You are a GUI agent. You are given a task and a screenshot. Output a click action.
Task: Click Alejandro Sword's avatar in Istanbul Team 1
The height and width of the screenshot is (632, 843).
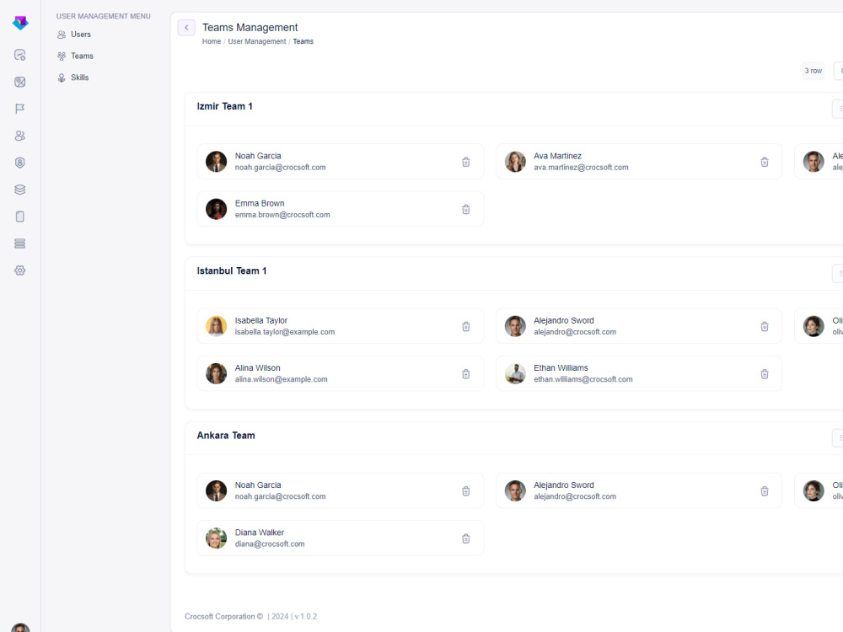coord(514,326)
